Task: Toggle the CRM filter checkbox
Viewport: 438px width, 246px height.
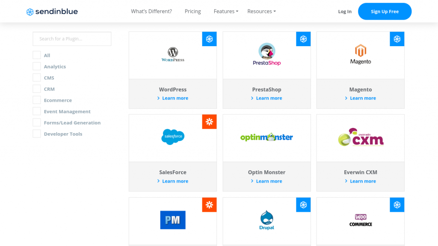Action: coord(37,89)
